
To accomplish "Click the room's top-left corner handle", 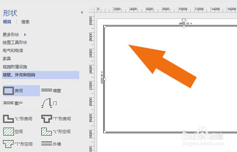I will coord(105,27).
